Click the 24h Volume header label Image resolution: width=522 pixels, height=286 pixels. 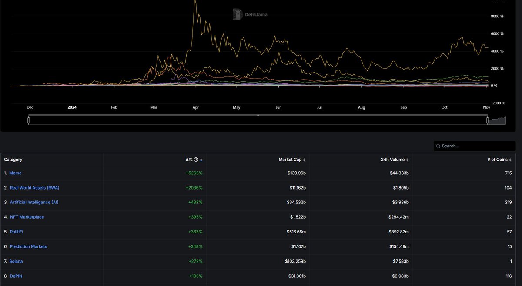point(393,160)
